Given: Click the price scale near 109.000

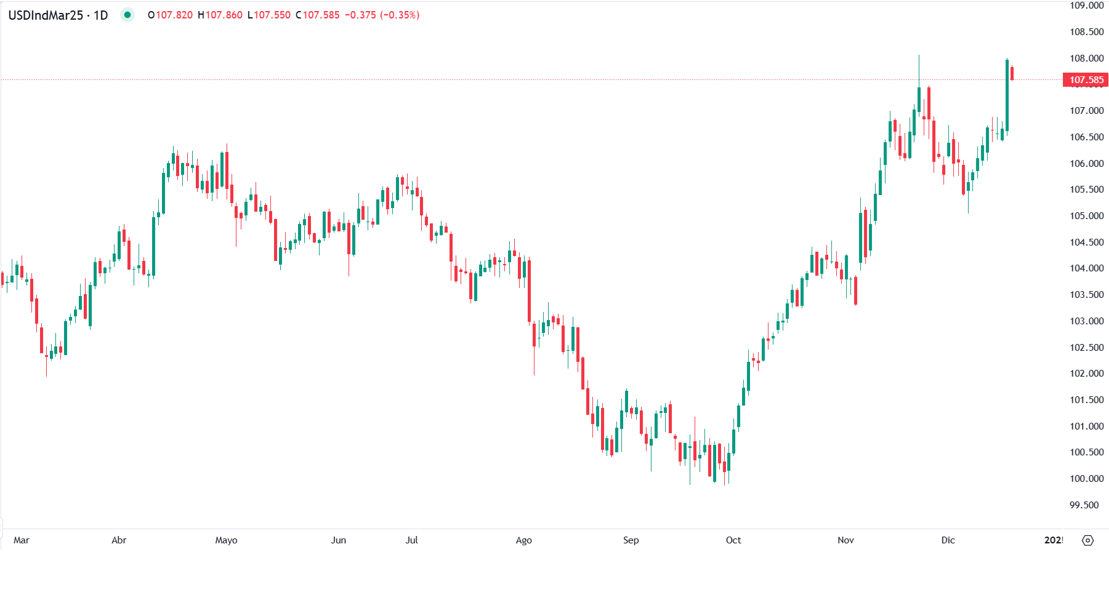Looking at the screenshot, I should point(1086,6).
